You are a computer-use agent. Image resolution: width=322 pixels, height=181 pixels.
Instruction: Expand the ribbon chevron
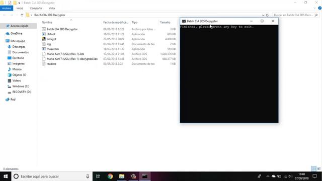coord(314,8)
